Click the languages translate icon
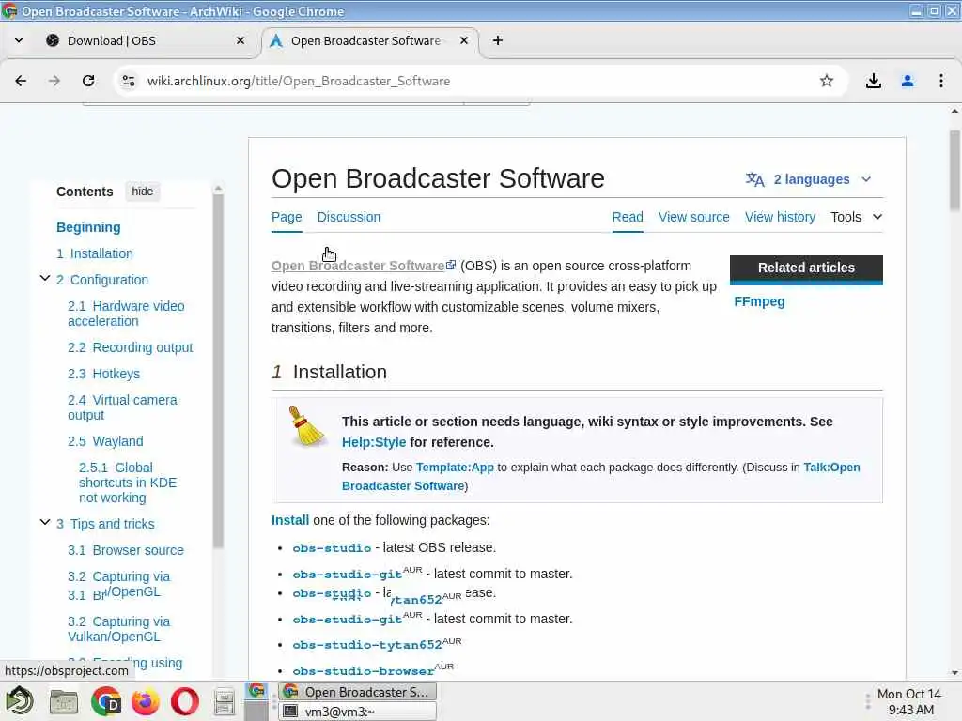 pos(754,179)
